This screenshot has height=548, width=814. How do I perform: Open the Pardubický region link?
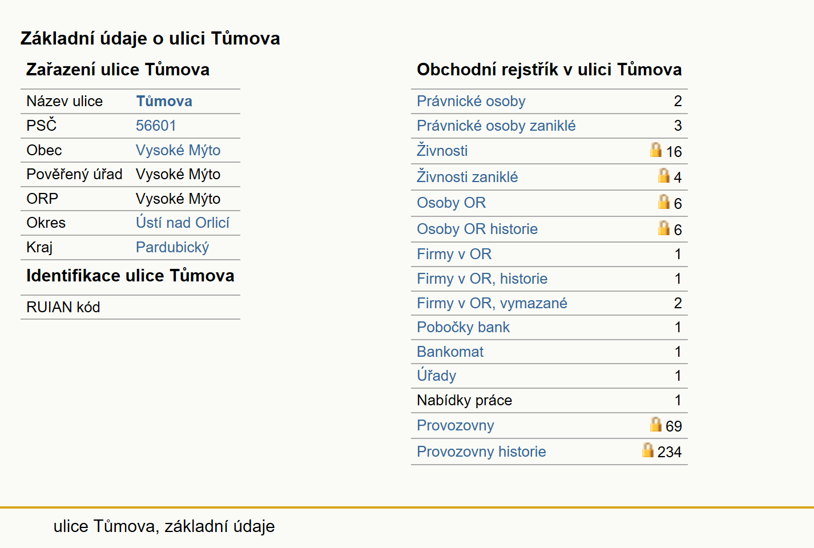[172, 247]
